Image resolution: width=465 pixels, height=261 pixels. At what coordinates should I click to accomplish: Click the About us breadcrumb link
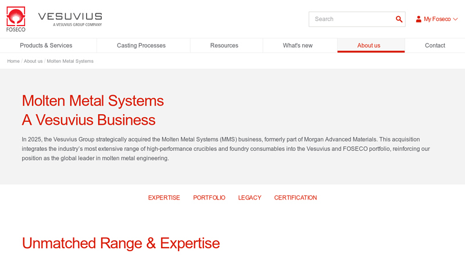[x=33, y=61]
